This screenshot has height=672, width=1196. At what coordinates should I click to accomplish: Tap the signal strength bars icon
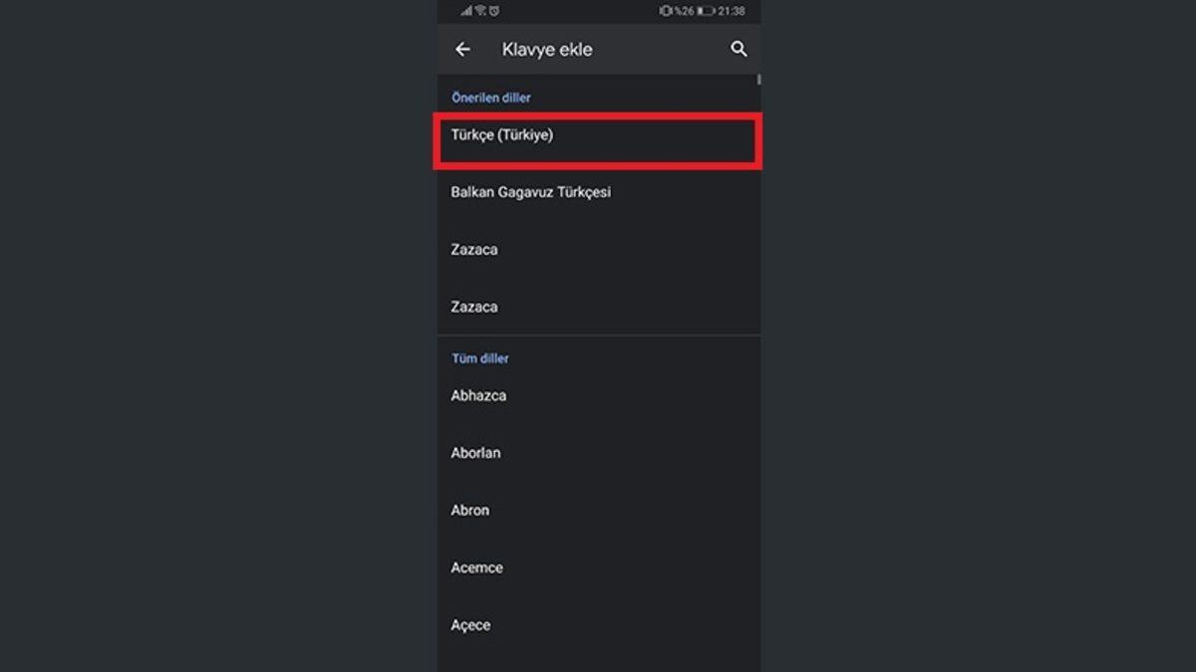pos(464,10)
